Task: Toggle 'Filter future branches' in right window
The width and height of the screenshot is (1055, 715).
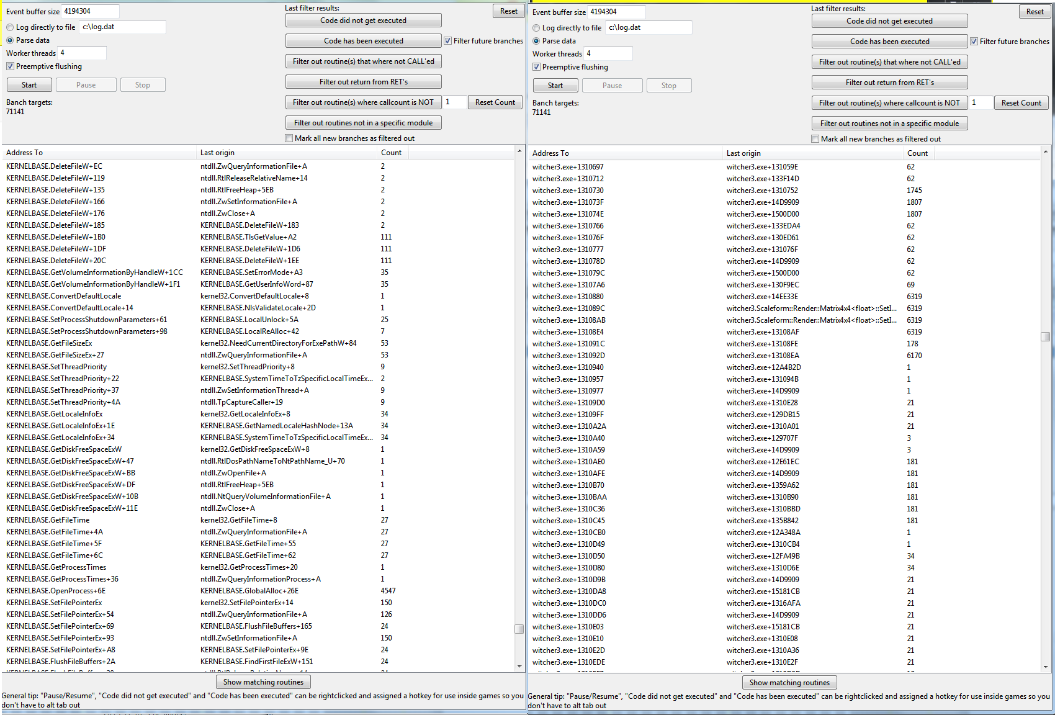Action: 974,42
